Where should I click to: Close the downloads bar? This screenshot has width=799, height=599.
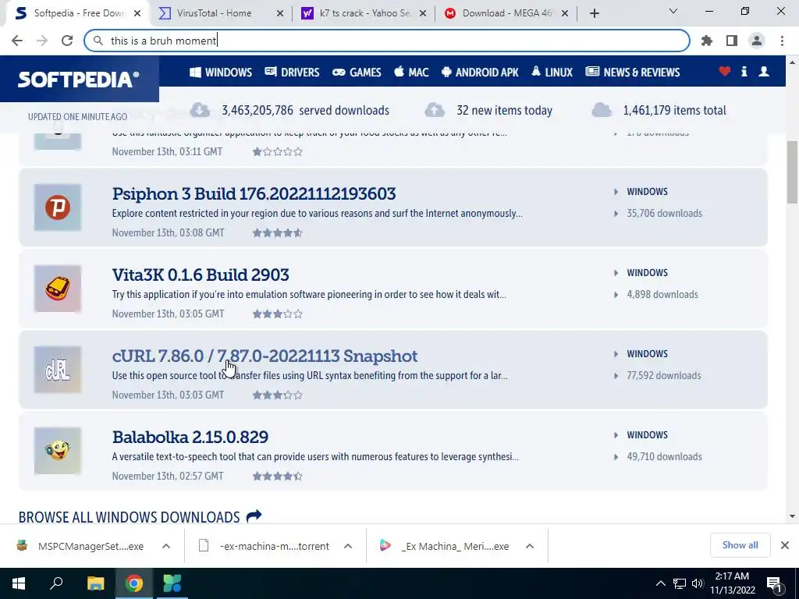(785, 545)
